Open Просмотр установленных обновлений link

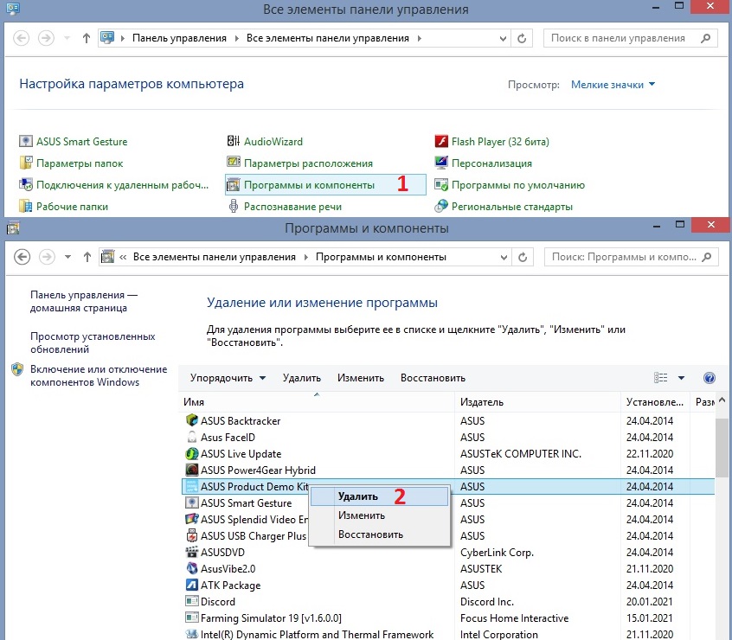(x=93, y=342)
